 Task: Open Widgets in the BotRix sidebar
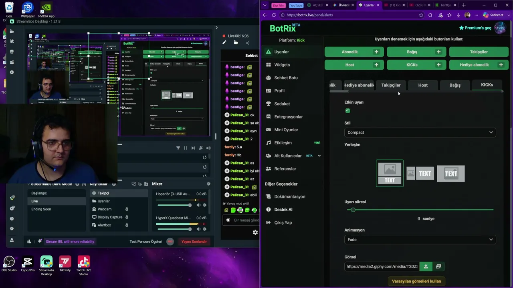[x=282, y=65]
